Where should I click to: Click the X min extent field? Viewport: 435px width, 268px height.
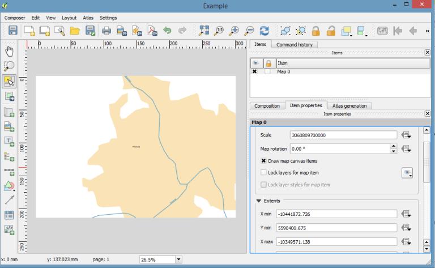pos(336,214)
